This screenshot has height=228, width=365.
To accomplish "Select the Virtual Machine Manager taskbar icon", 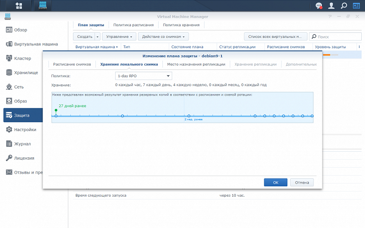I will tap(43, 6).
